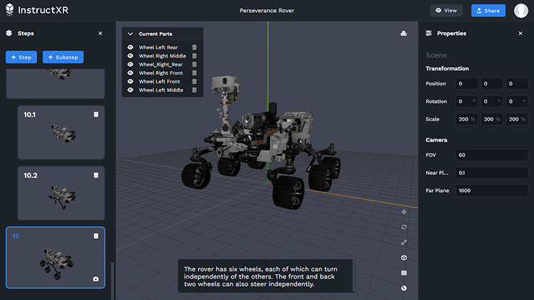Select Wheel Left Front part name
This screenshot has width=534, height=300.
[159, 81]
